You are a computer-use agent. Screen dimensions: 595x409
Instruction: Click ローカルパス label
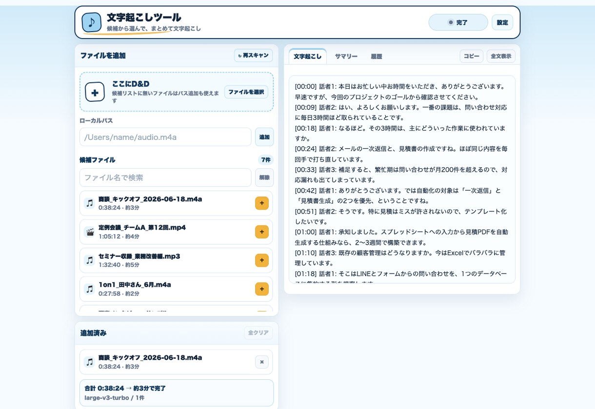tap(96, 120)
